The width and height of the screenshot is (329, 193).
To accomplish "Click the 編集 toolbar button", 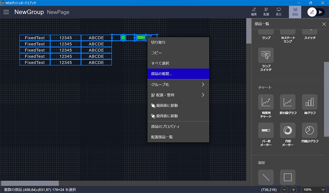I will (254, 12).
